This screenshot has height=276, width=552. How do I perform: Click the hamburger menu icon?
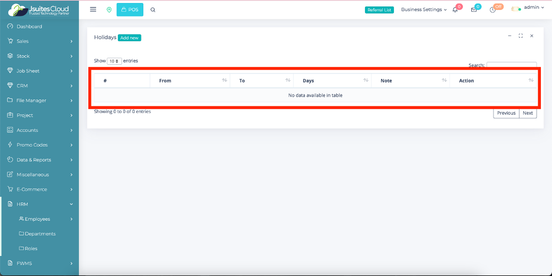click(x=93, y=9)
